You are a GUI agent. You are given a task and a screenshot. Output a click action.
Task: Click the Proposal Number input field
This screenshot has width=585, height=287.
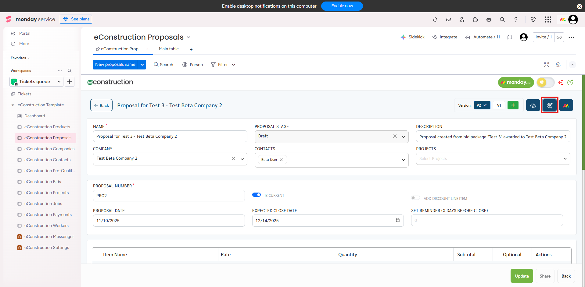click(169, 196)
